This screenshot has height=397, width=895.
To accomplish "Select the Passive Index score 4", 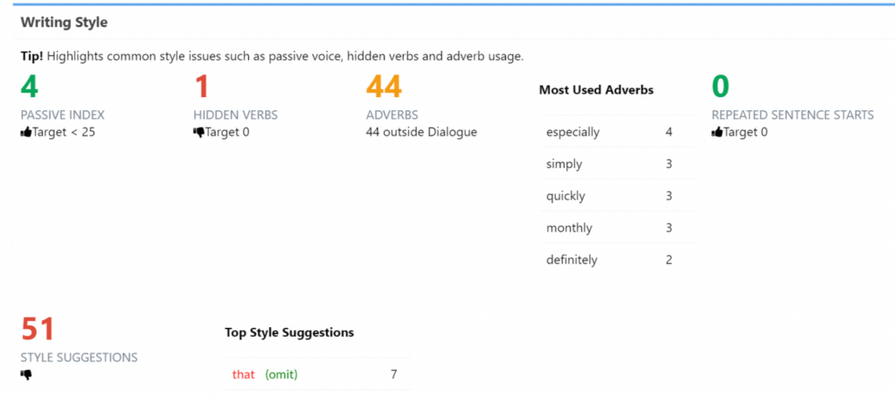I will (x=30, y=87).
